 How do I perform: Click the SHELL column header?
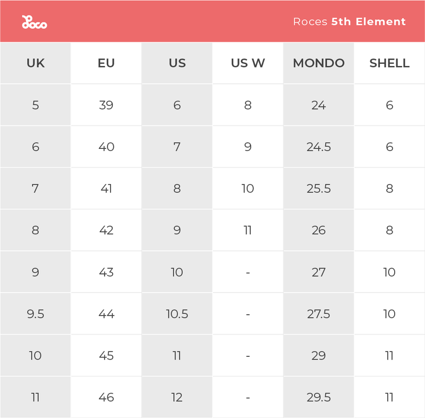[x=389, y=63]
